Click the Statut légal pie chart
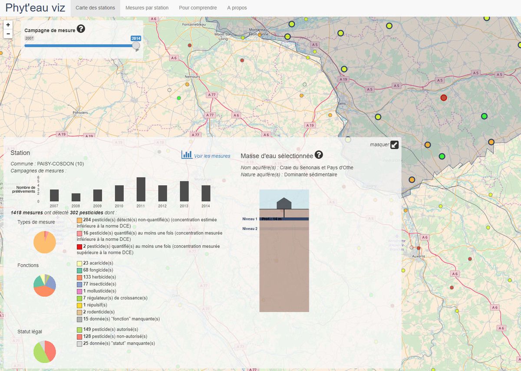The image size is (521, 371). click(45, 351)
